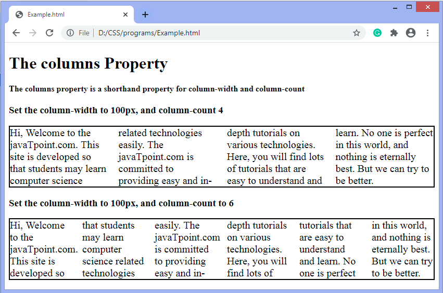
Task: Maximize the browser window
Action: (x=409, y=7)
